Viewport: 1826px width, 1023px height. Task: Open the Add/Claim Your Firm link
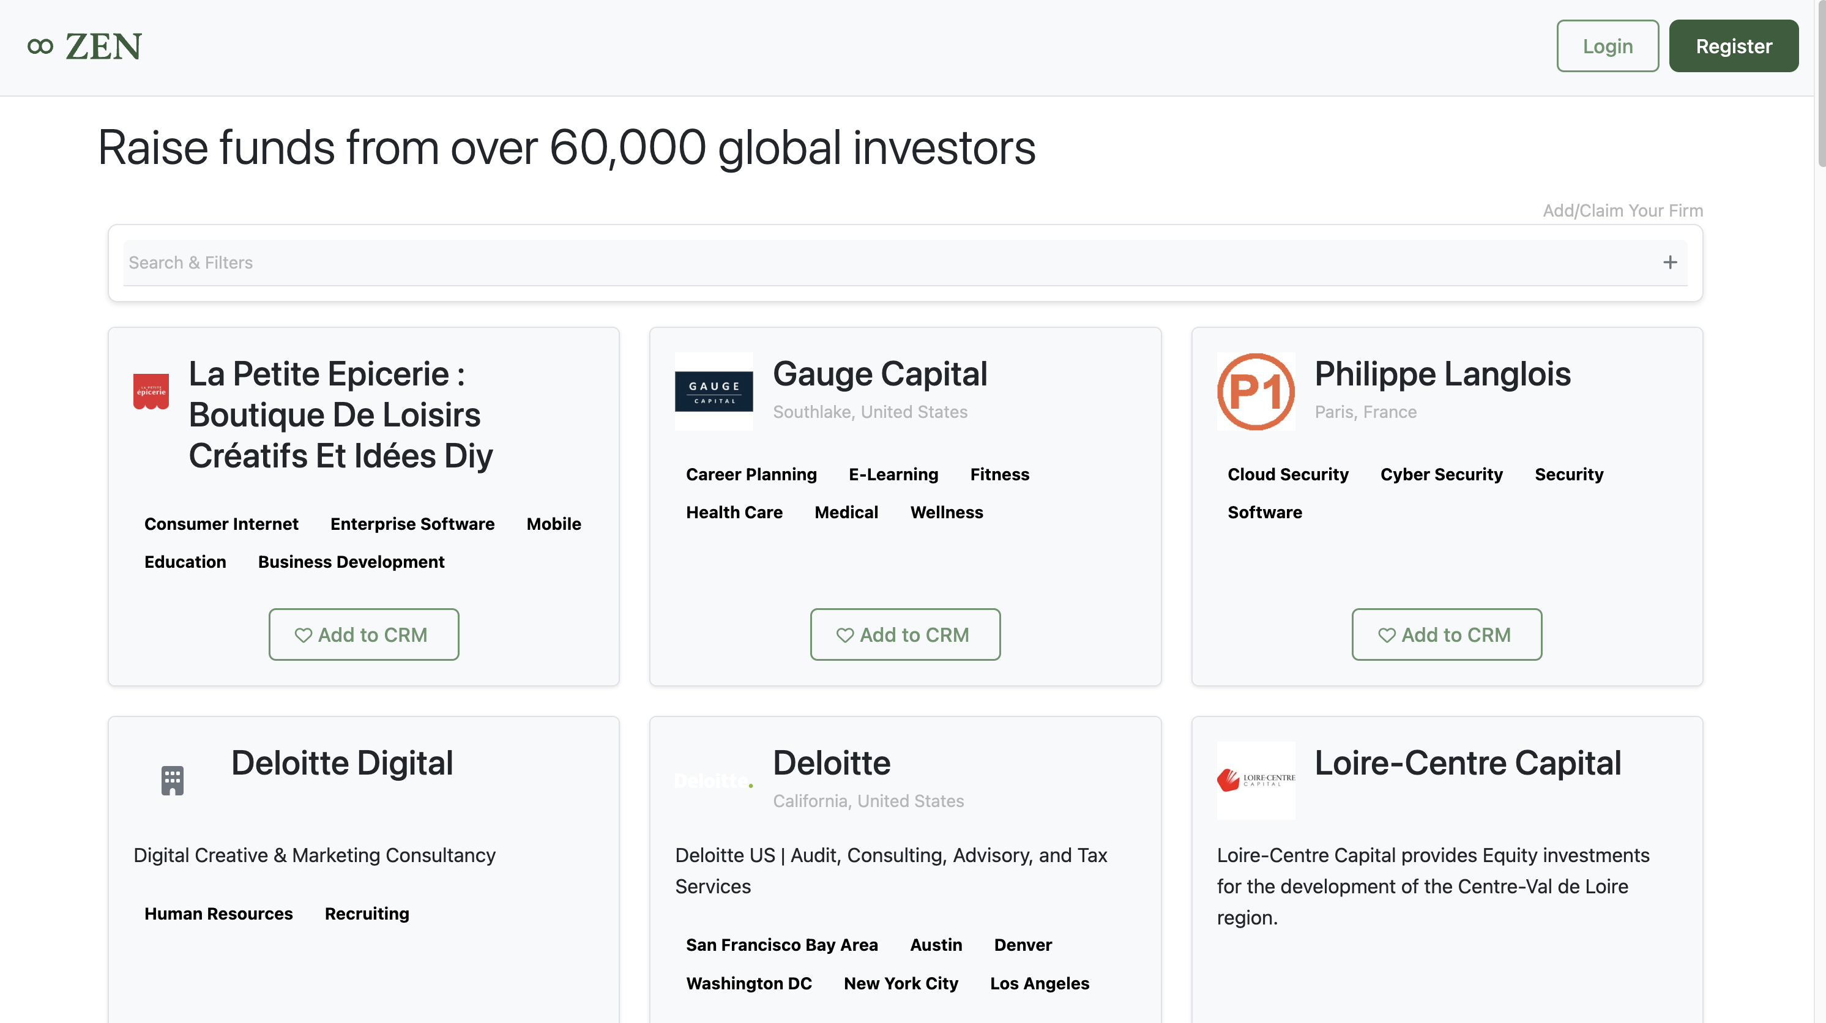[x=1623, y=210]
